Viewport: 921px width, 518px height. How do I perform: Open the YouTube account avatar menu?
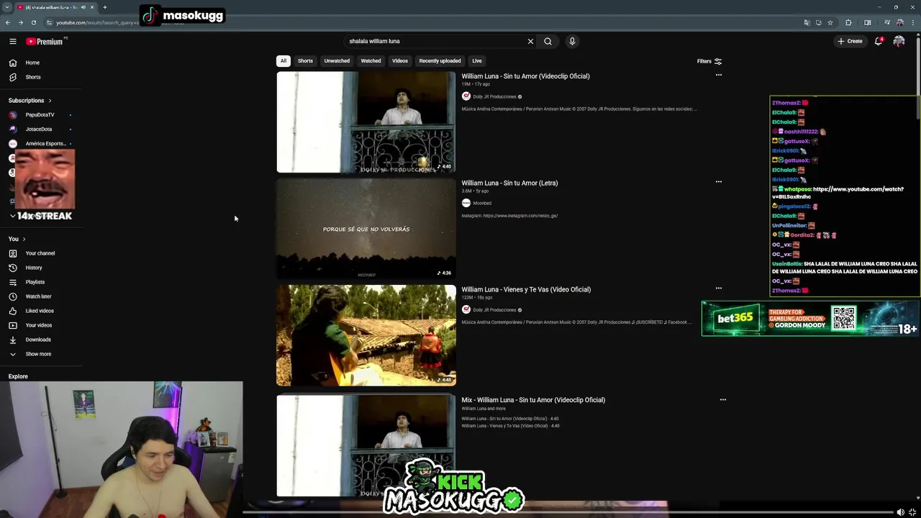click(x=899, y=41)
